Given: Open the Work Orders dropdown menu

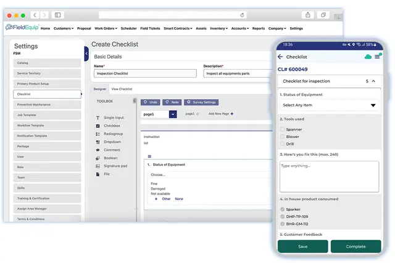Looking at the screenshot, I should (x=106, y=28).
